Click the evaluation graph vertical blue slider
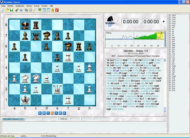Screen dimensions: 190x138 (x=165, y=39)
